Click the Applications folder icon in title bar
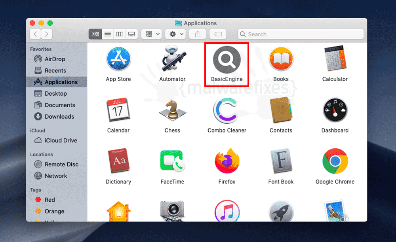396x242 pixels. [178, 23]
